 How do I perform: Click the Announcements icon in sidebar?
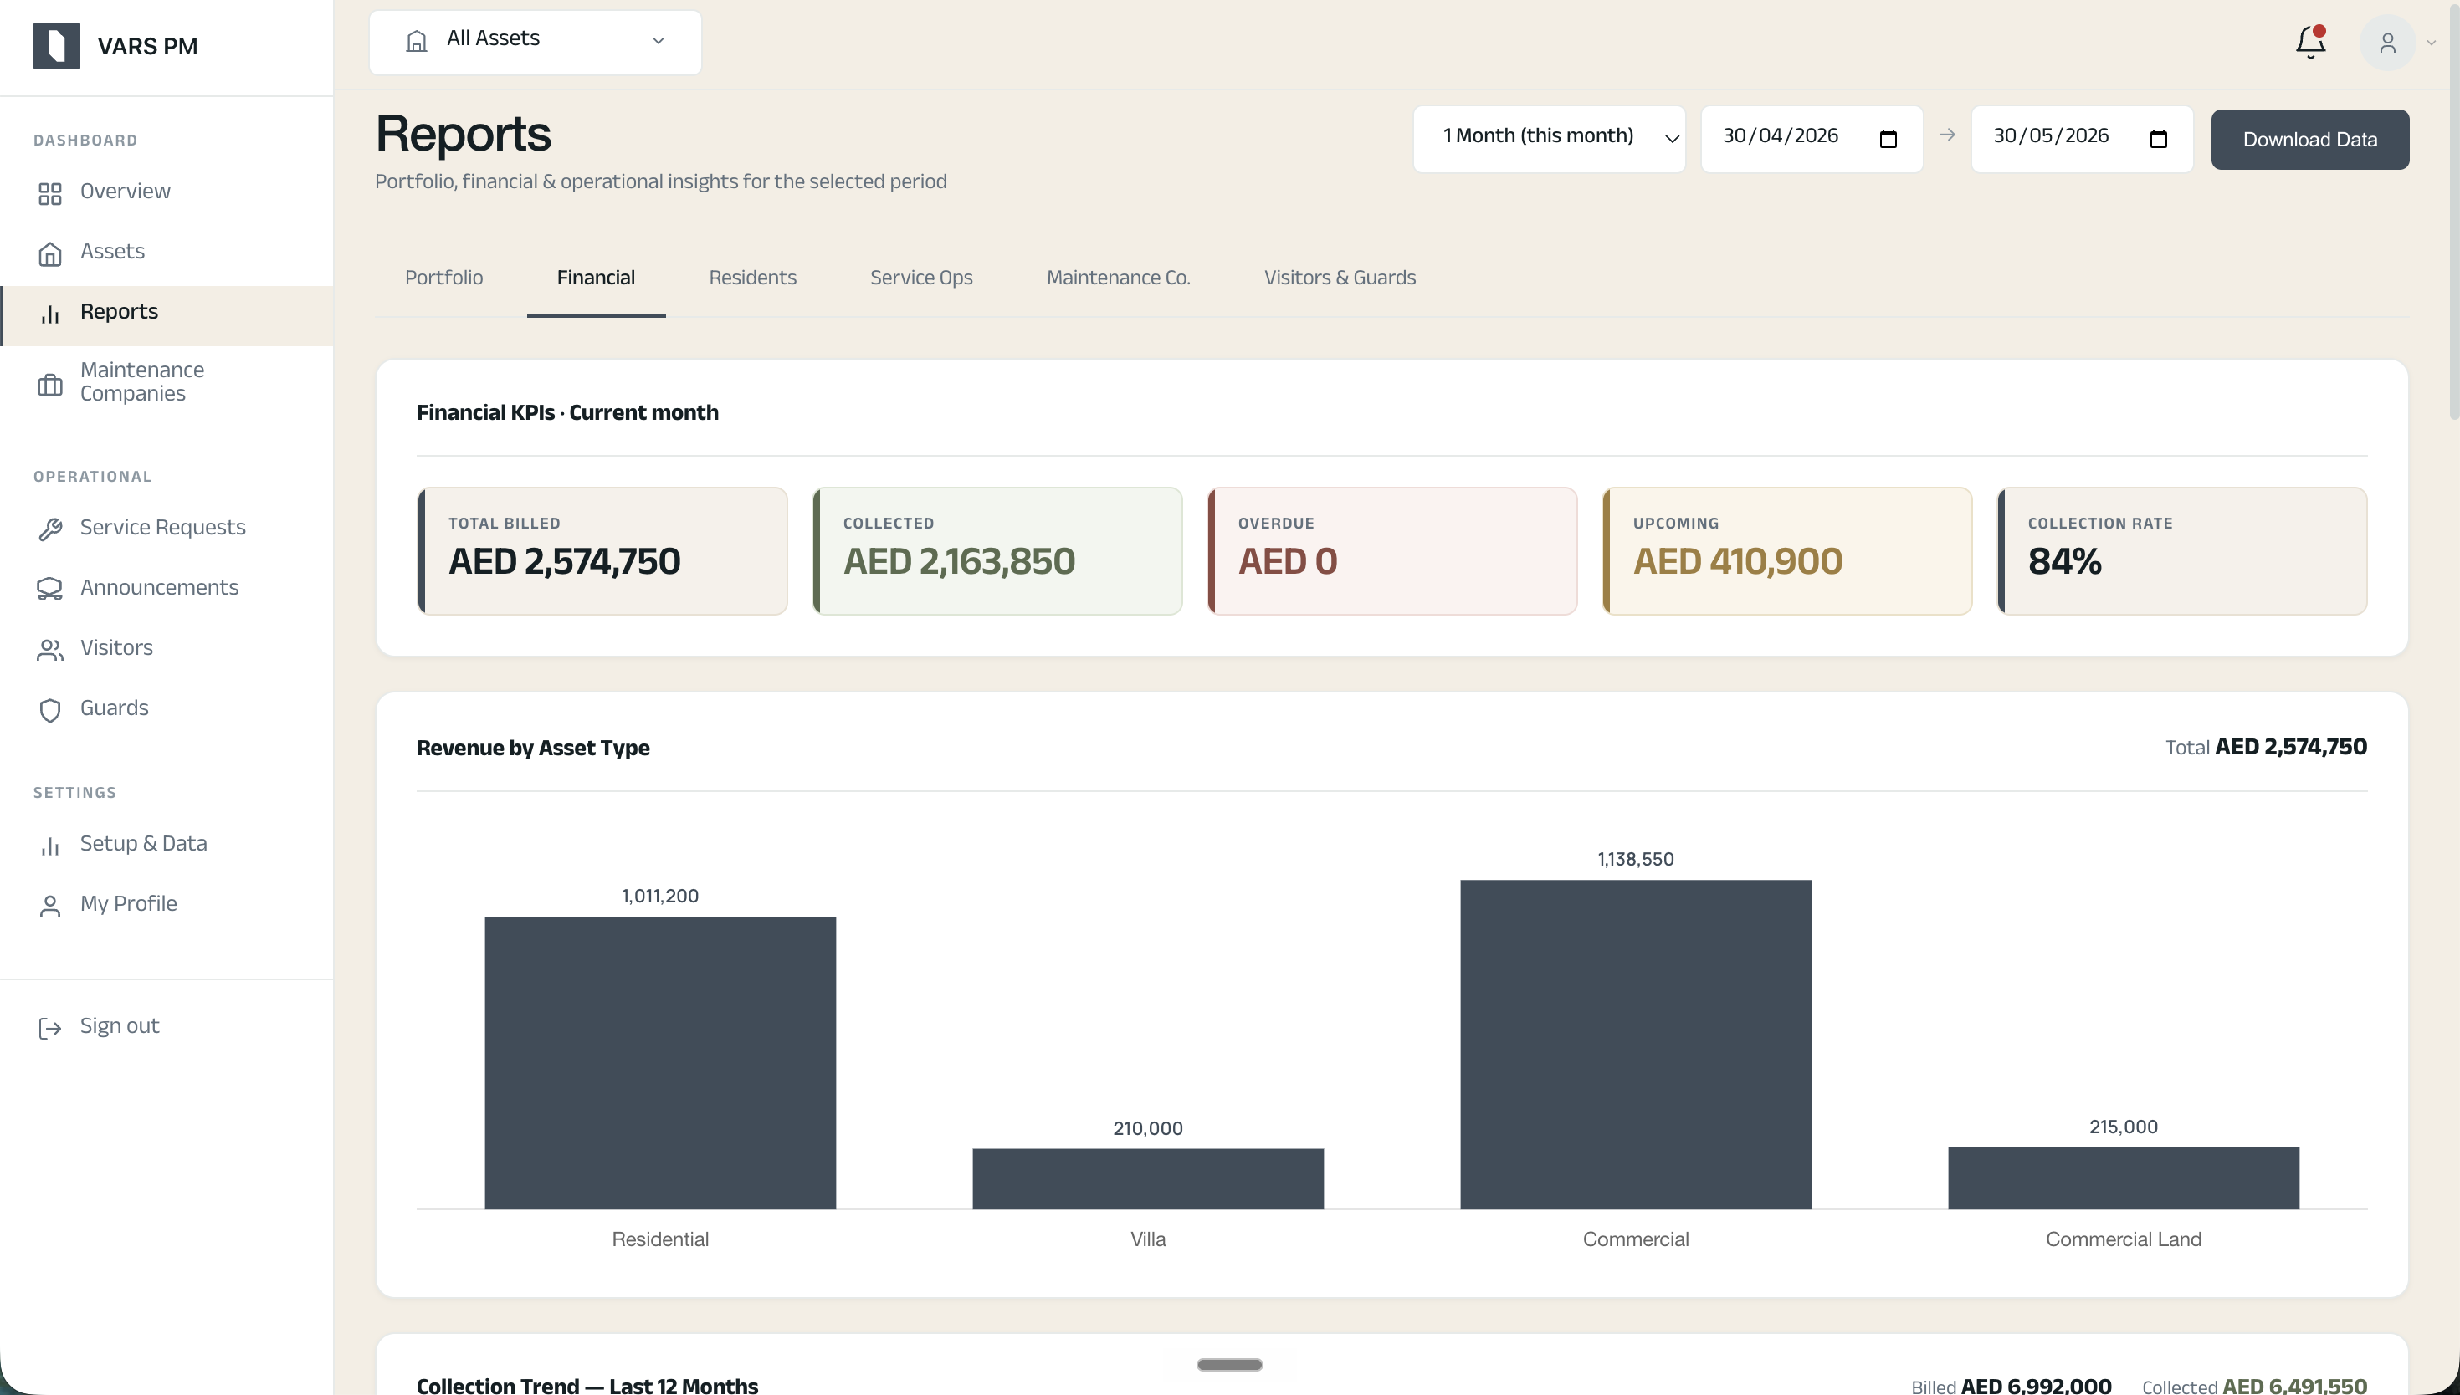click(x=50, y=590)
